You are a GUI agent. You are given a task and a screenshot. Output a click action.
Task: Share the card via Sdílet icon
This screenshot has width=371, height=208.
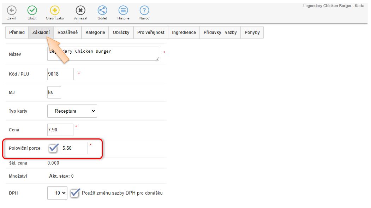[102, 11]
